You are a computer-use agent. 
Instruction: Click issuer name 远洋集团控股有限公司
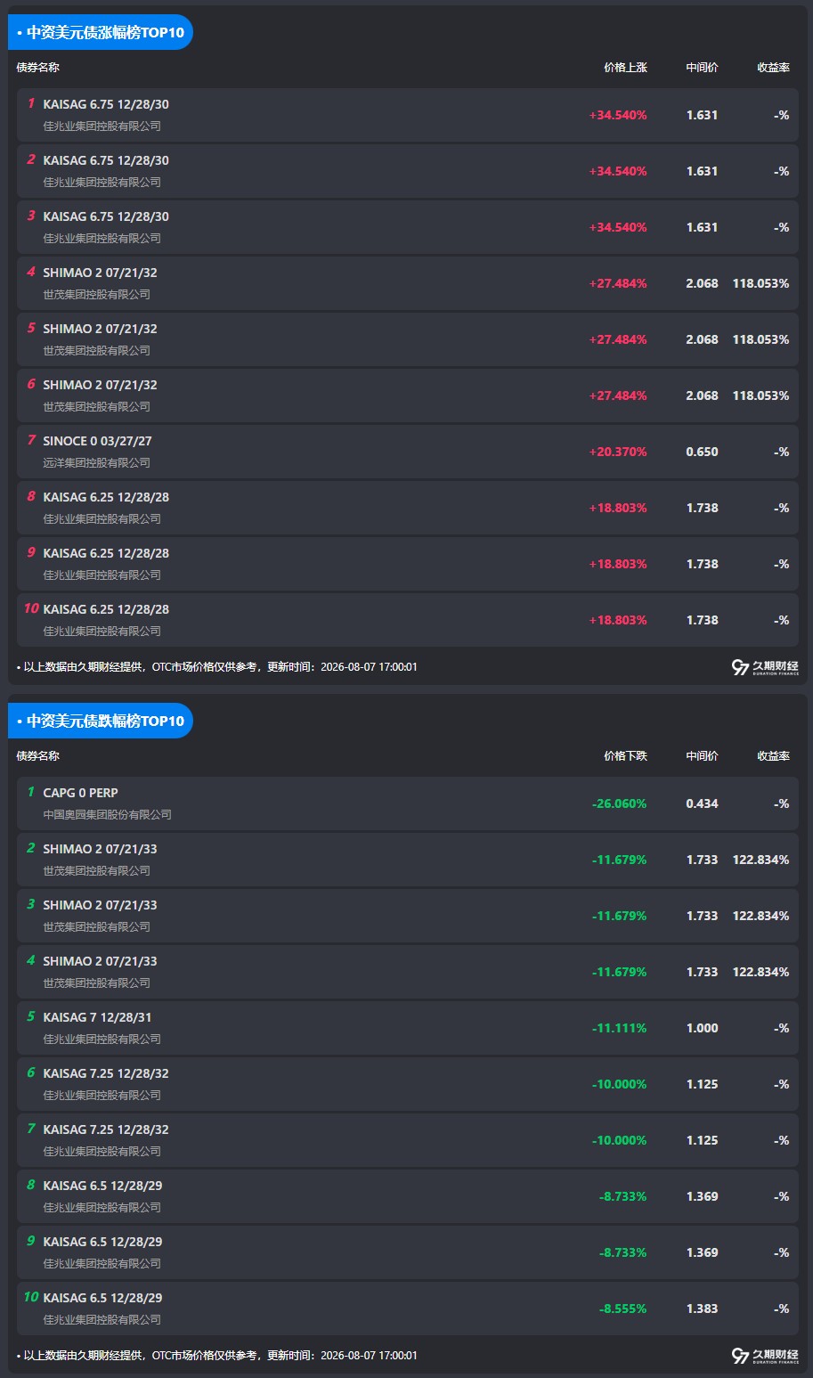click(x=97, y=463)
